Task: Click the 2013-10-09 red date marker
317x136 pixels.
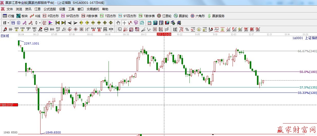Action: point(164,34)
